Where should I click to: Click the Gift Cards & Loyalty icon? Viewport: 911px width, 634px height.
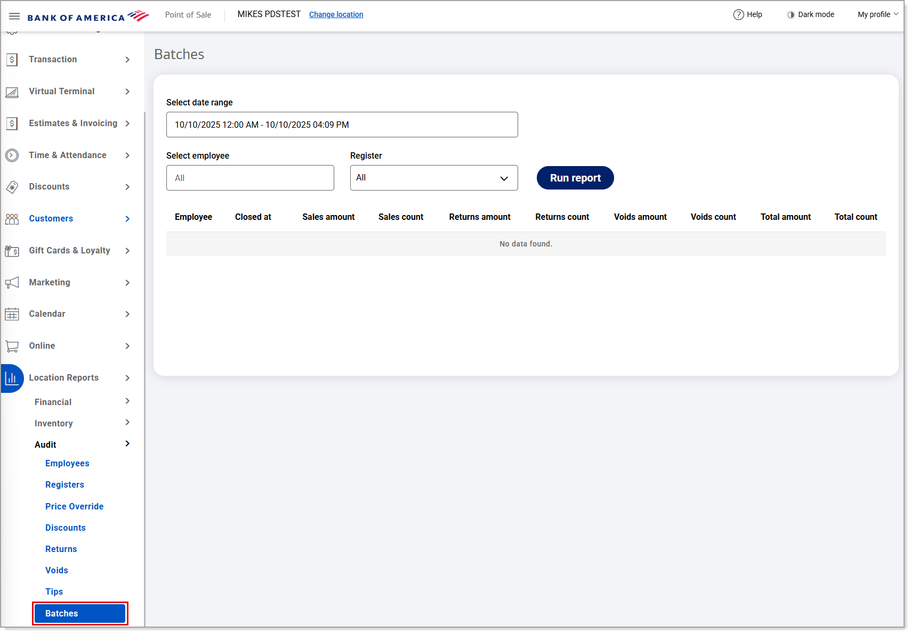pyautogui.click(x=12, y=251)
